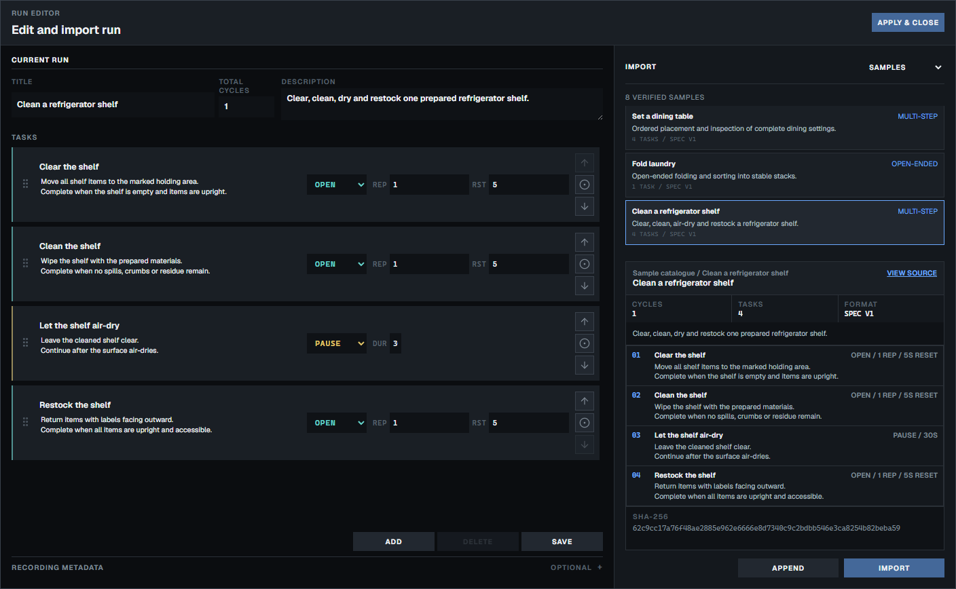Click the PAUSE / 30S label in preview
The height and width of the screenshot is (589, 956).
[915, 436]
